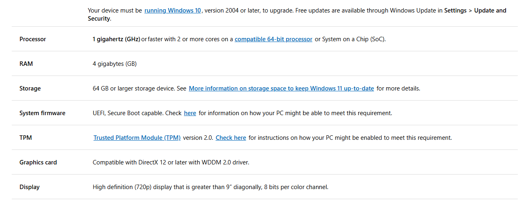Click the "64 GB or larger storage device" text

click(134, 88)
